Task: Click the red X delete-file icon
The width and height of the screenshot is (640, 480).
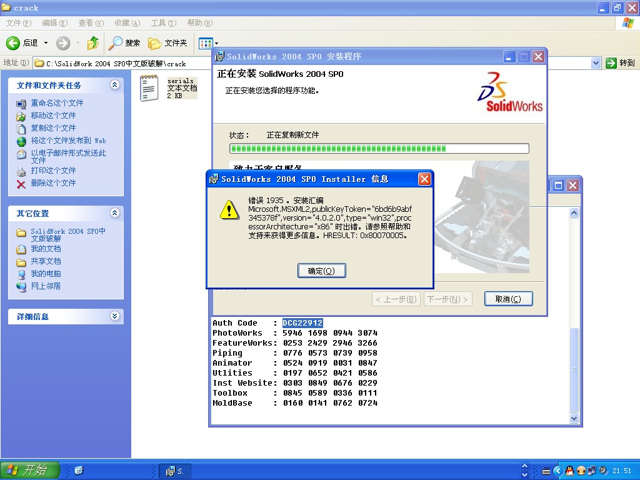Action: [21, 184]
